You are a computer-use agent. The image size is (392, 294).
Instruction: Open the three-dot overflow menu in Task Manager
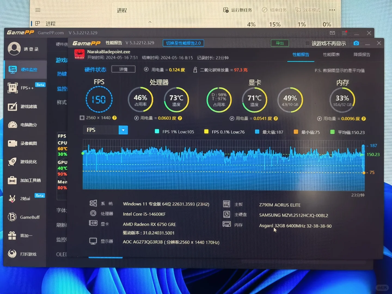332,10
